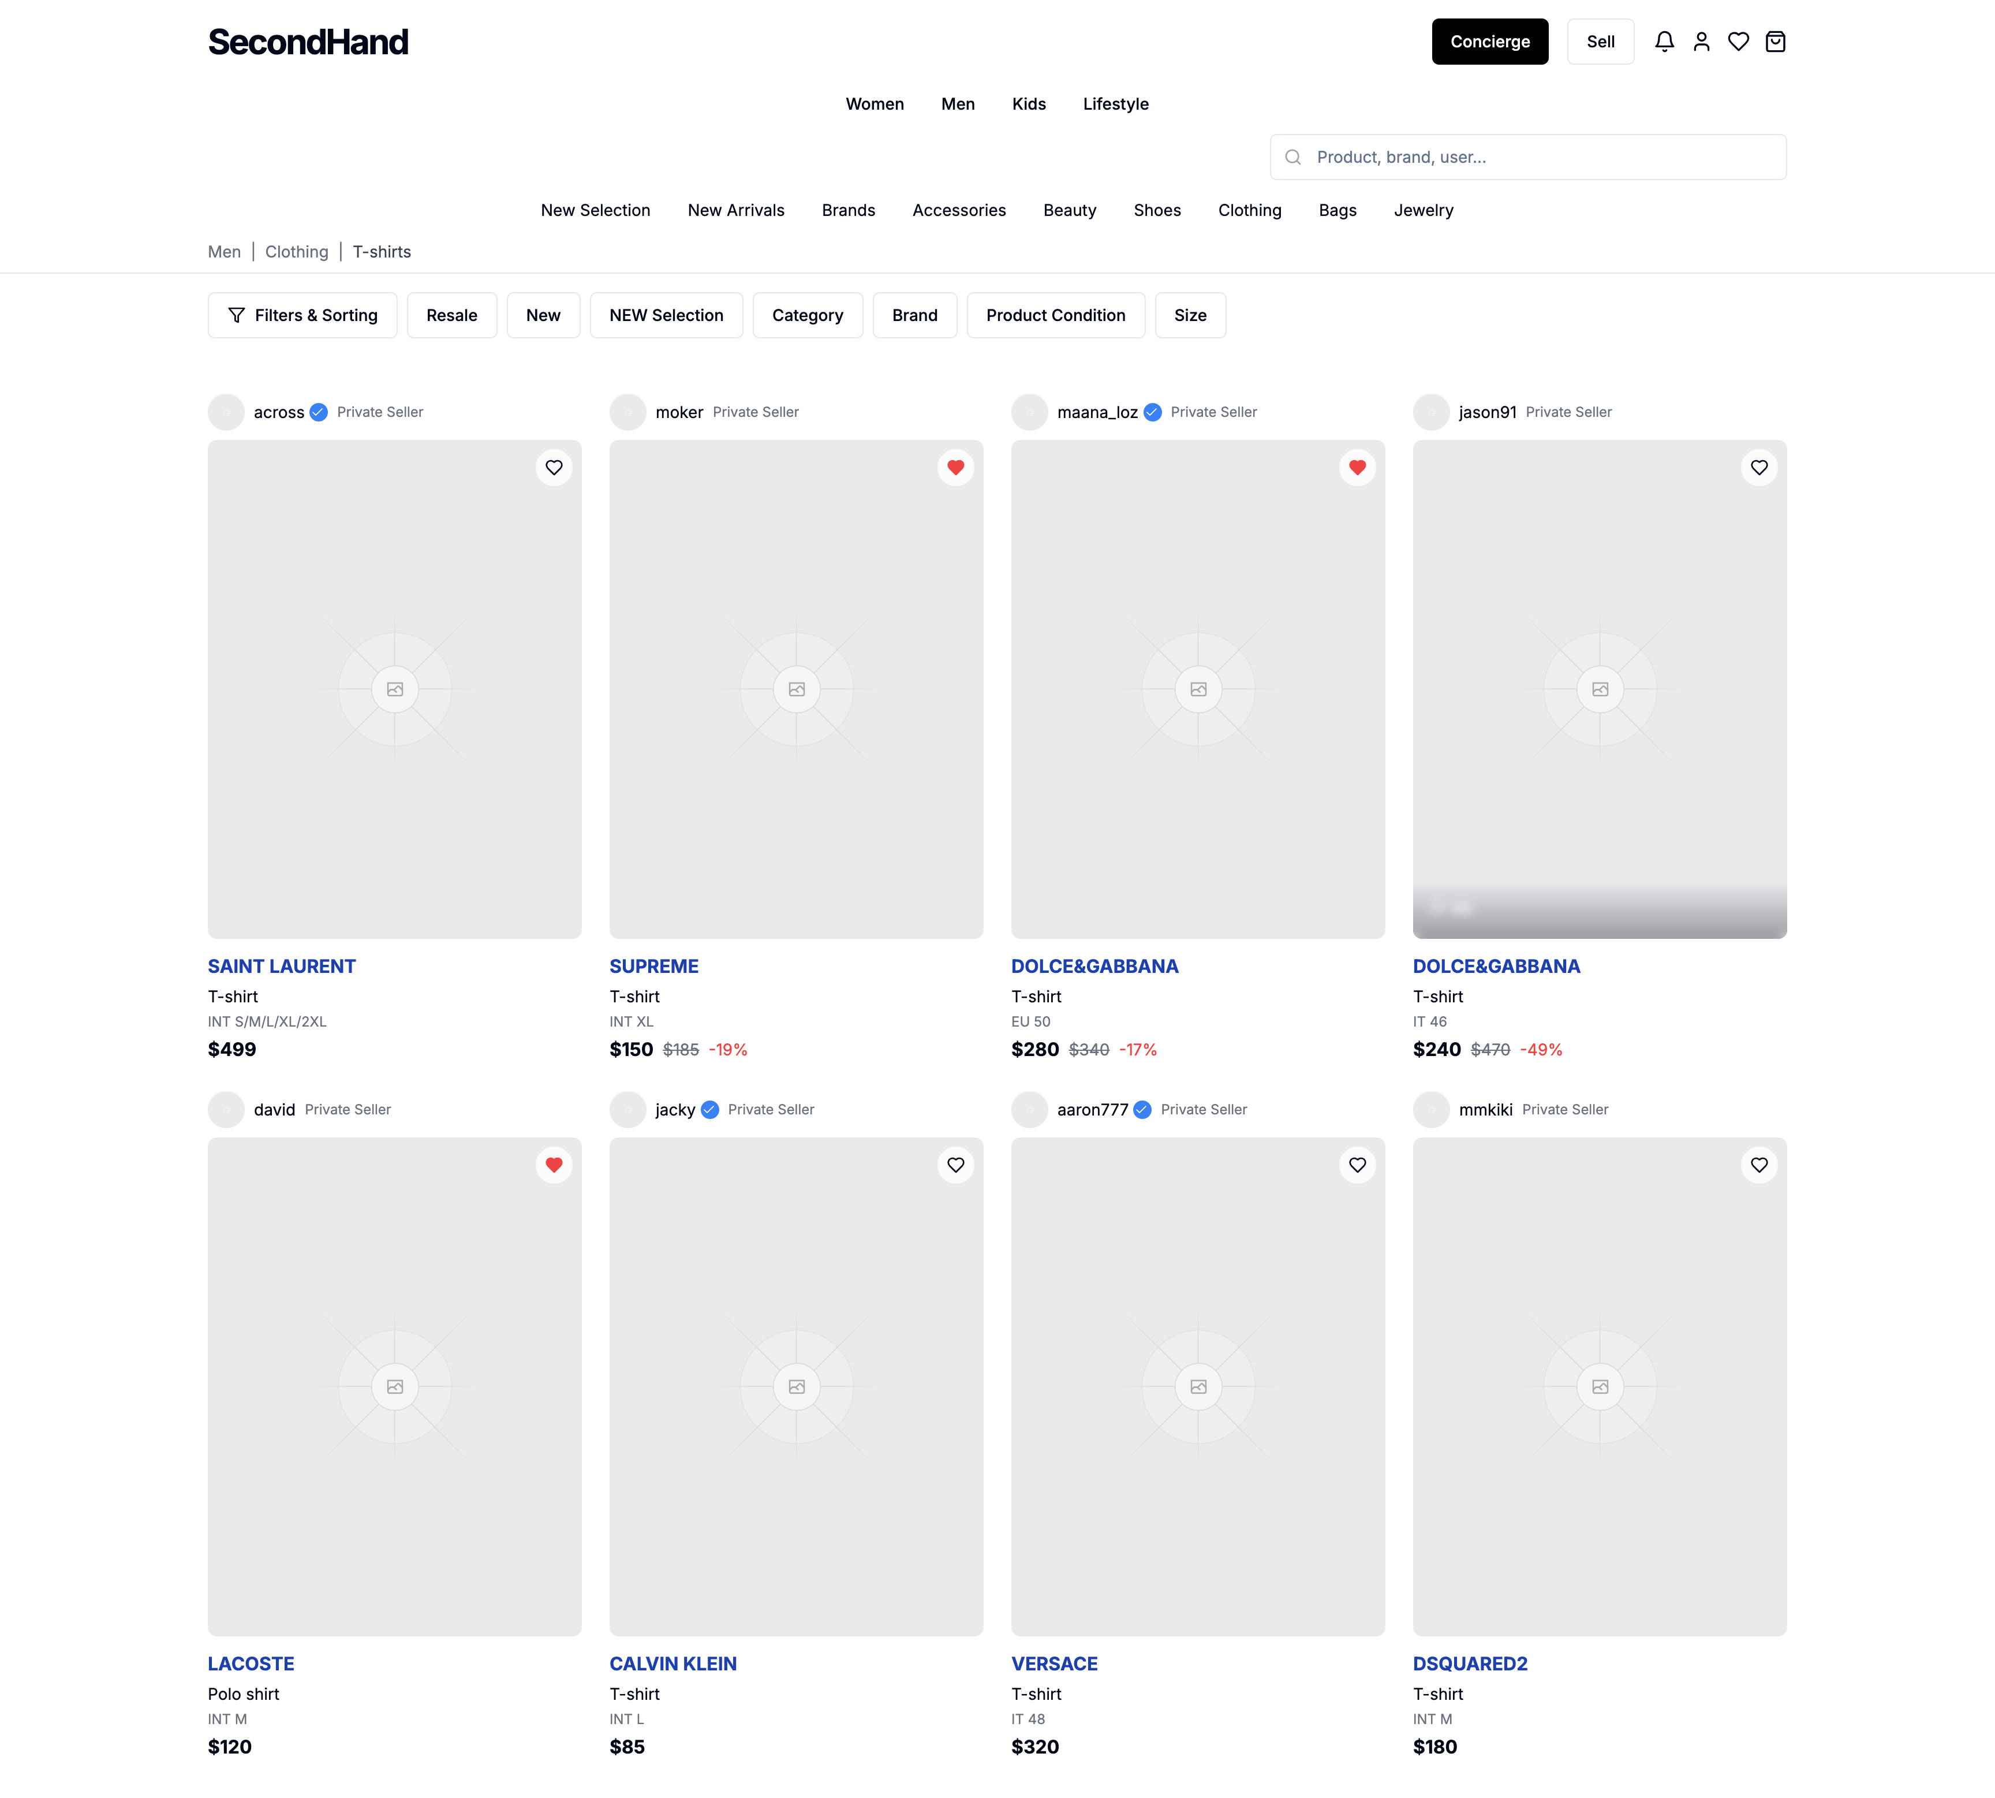Open New Arrivals navigation item
1995x1798 pixels.
736,210
